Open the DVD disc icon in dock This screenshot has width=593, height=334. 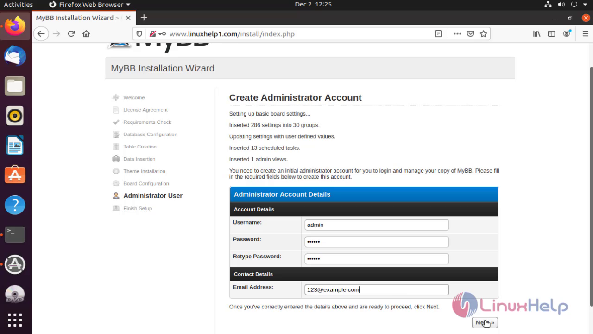pos(15,294)
